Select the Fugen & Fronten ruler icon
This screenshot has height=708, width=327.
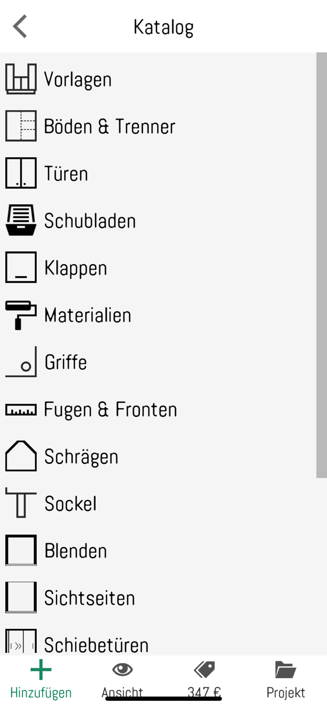pos(22,409)
